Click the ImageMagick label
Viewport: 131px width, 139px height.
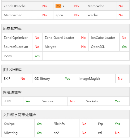tap(90, 79)
